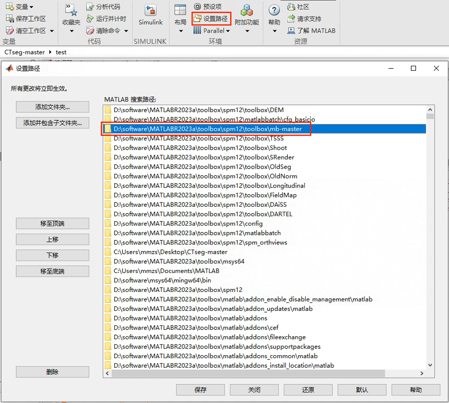449x403 pixels.
Task: Click 了解 MATLAB learn icon
Action: 291,30
